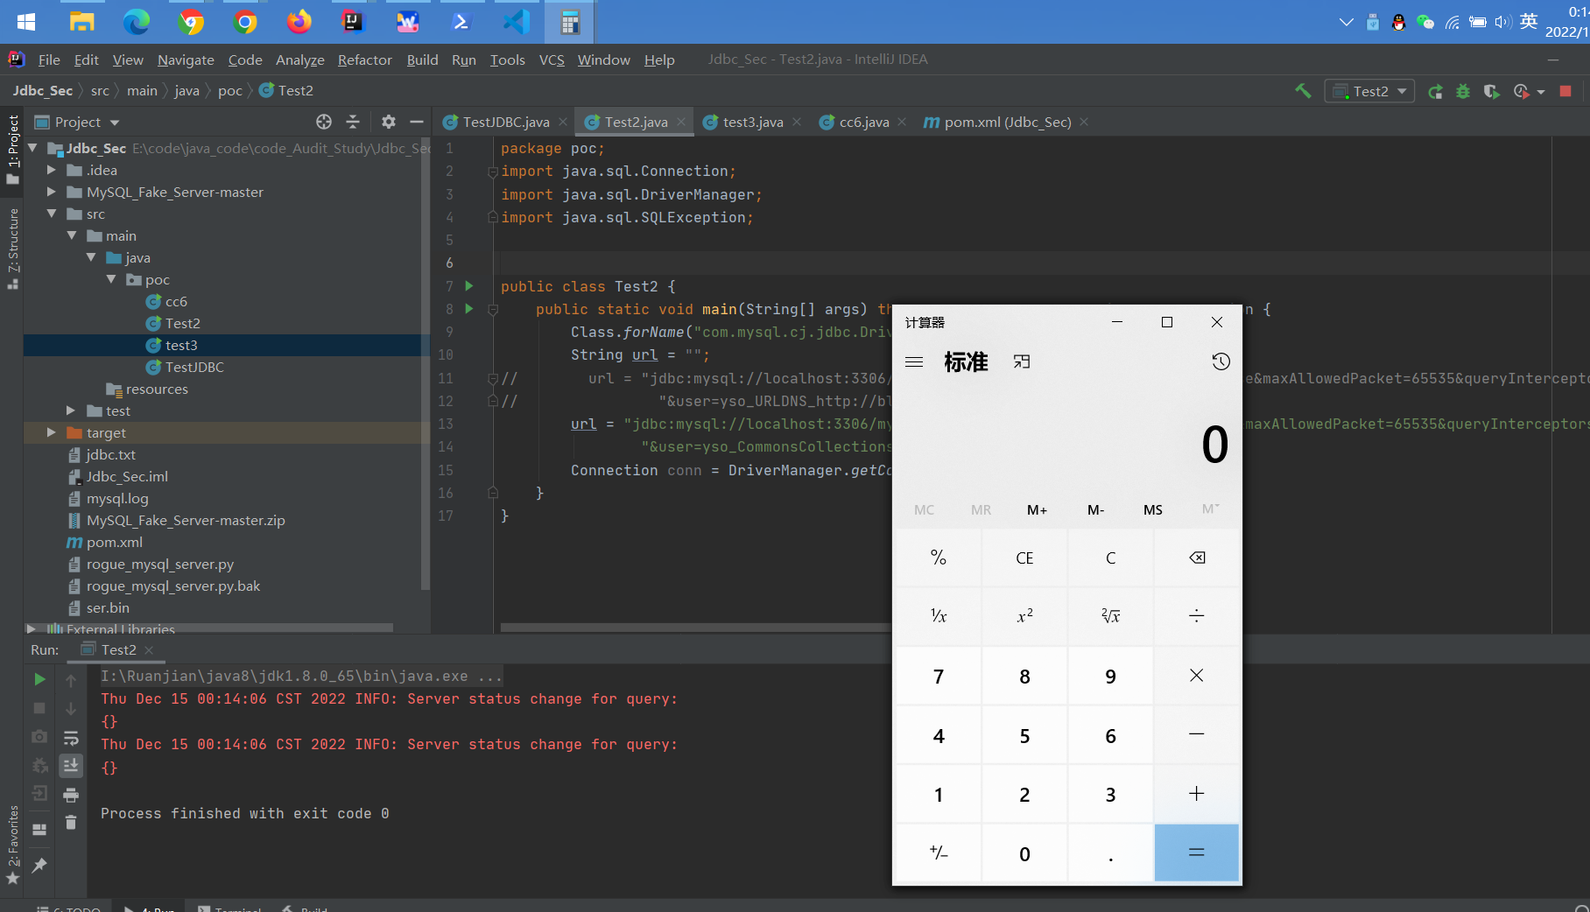Close the Test2.java editor tab

(x=681, y=122)
